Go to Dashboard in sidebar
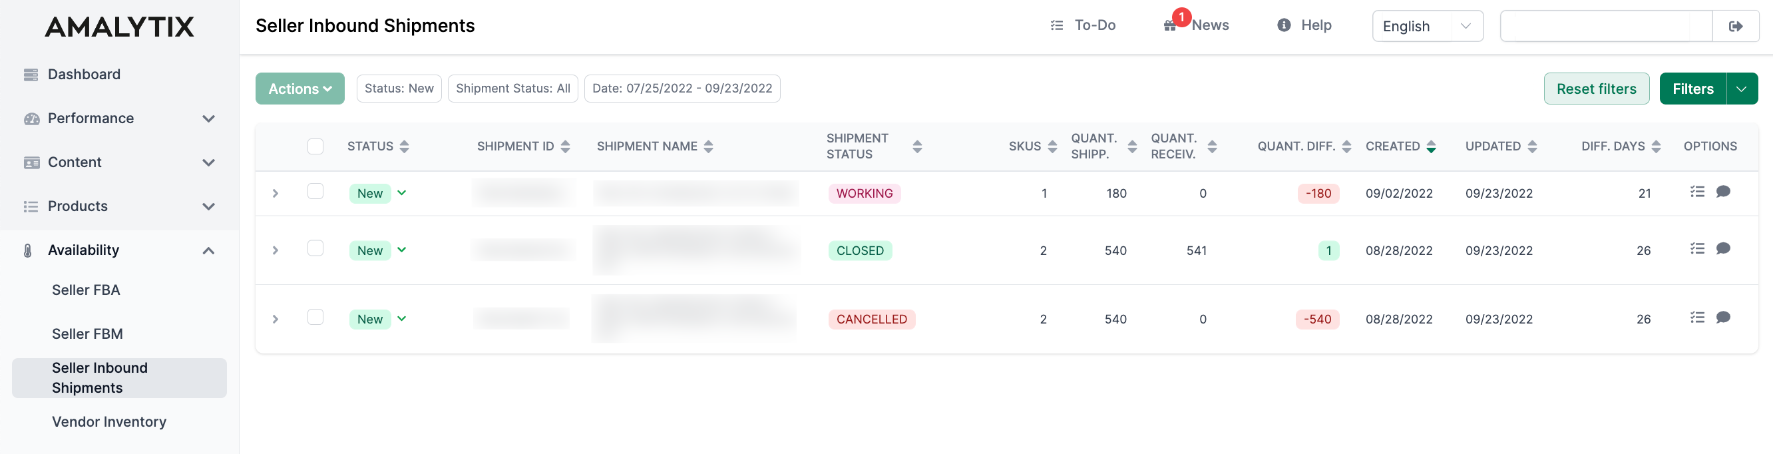Viewport: 1773px width, 454px height. pyautogui.click(x=84, y=75)
